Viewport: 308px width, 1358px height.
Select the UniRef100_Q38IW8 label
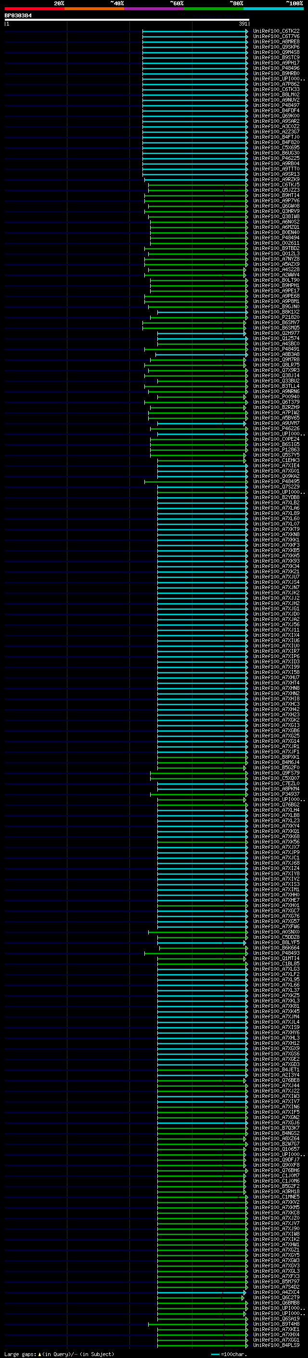point(276,216)
